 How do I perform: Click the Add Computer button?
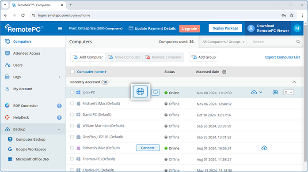coord(88,57)
